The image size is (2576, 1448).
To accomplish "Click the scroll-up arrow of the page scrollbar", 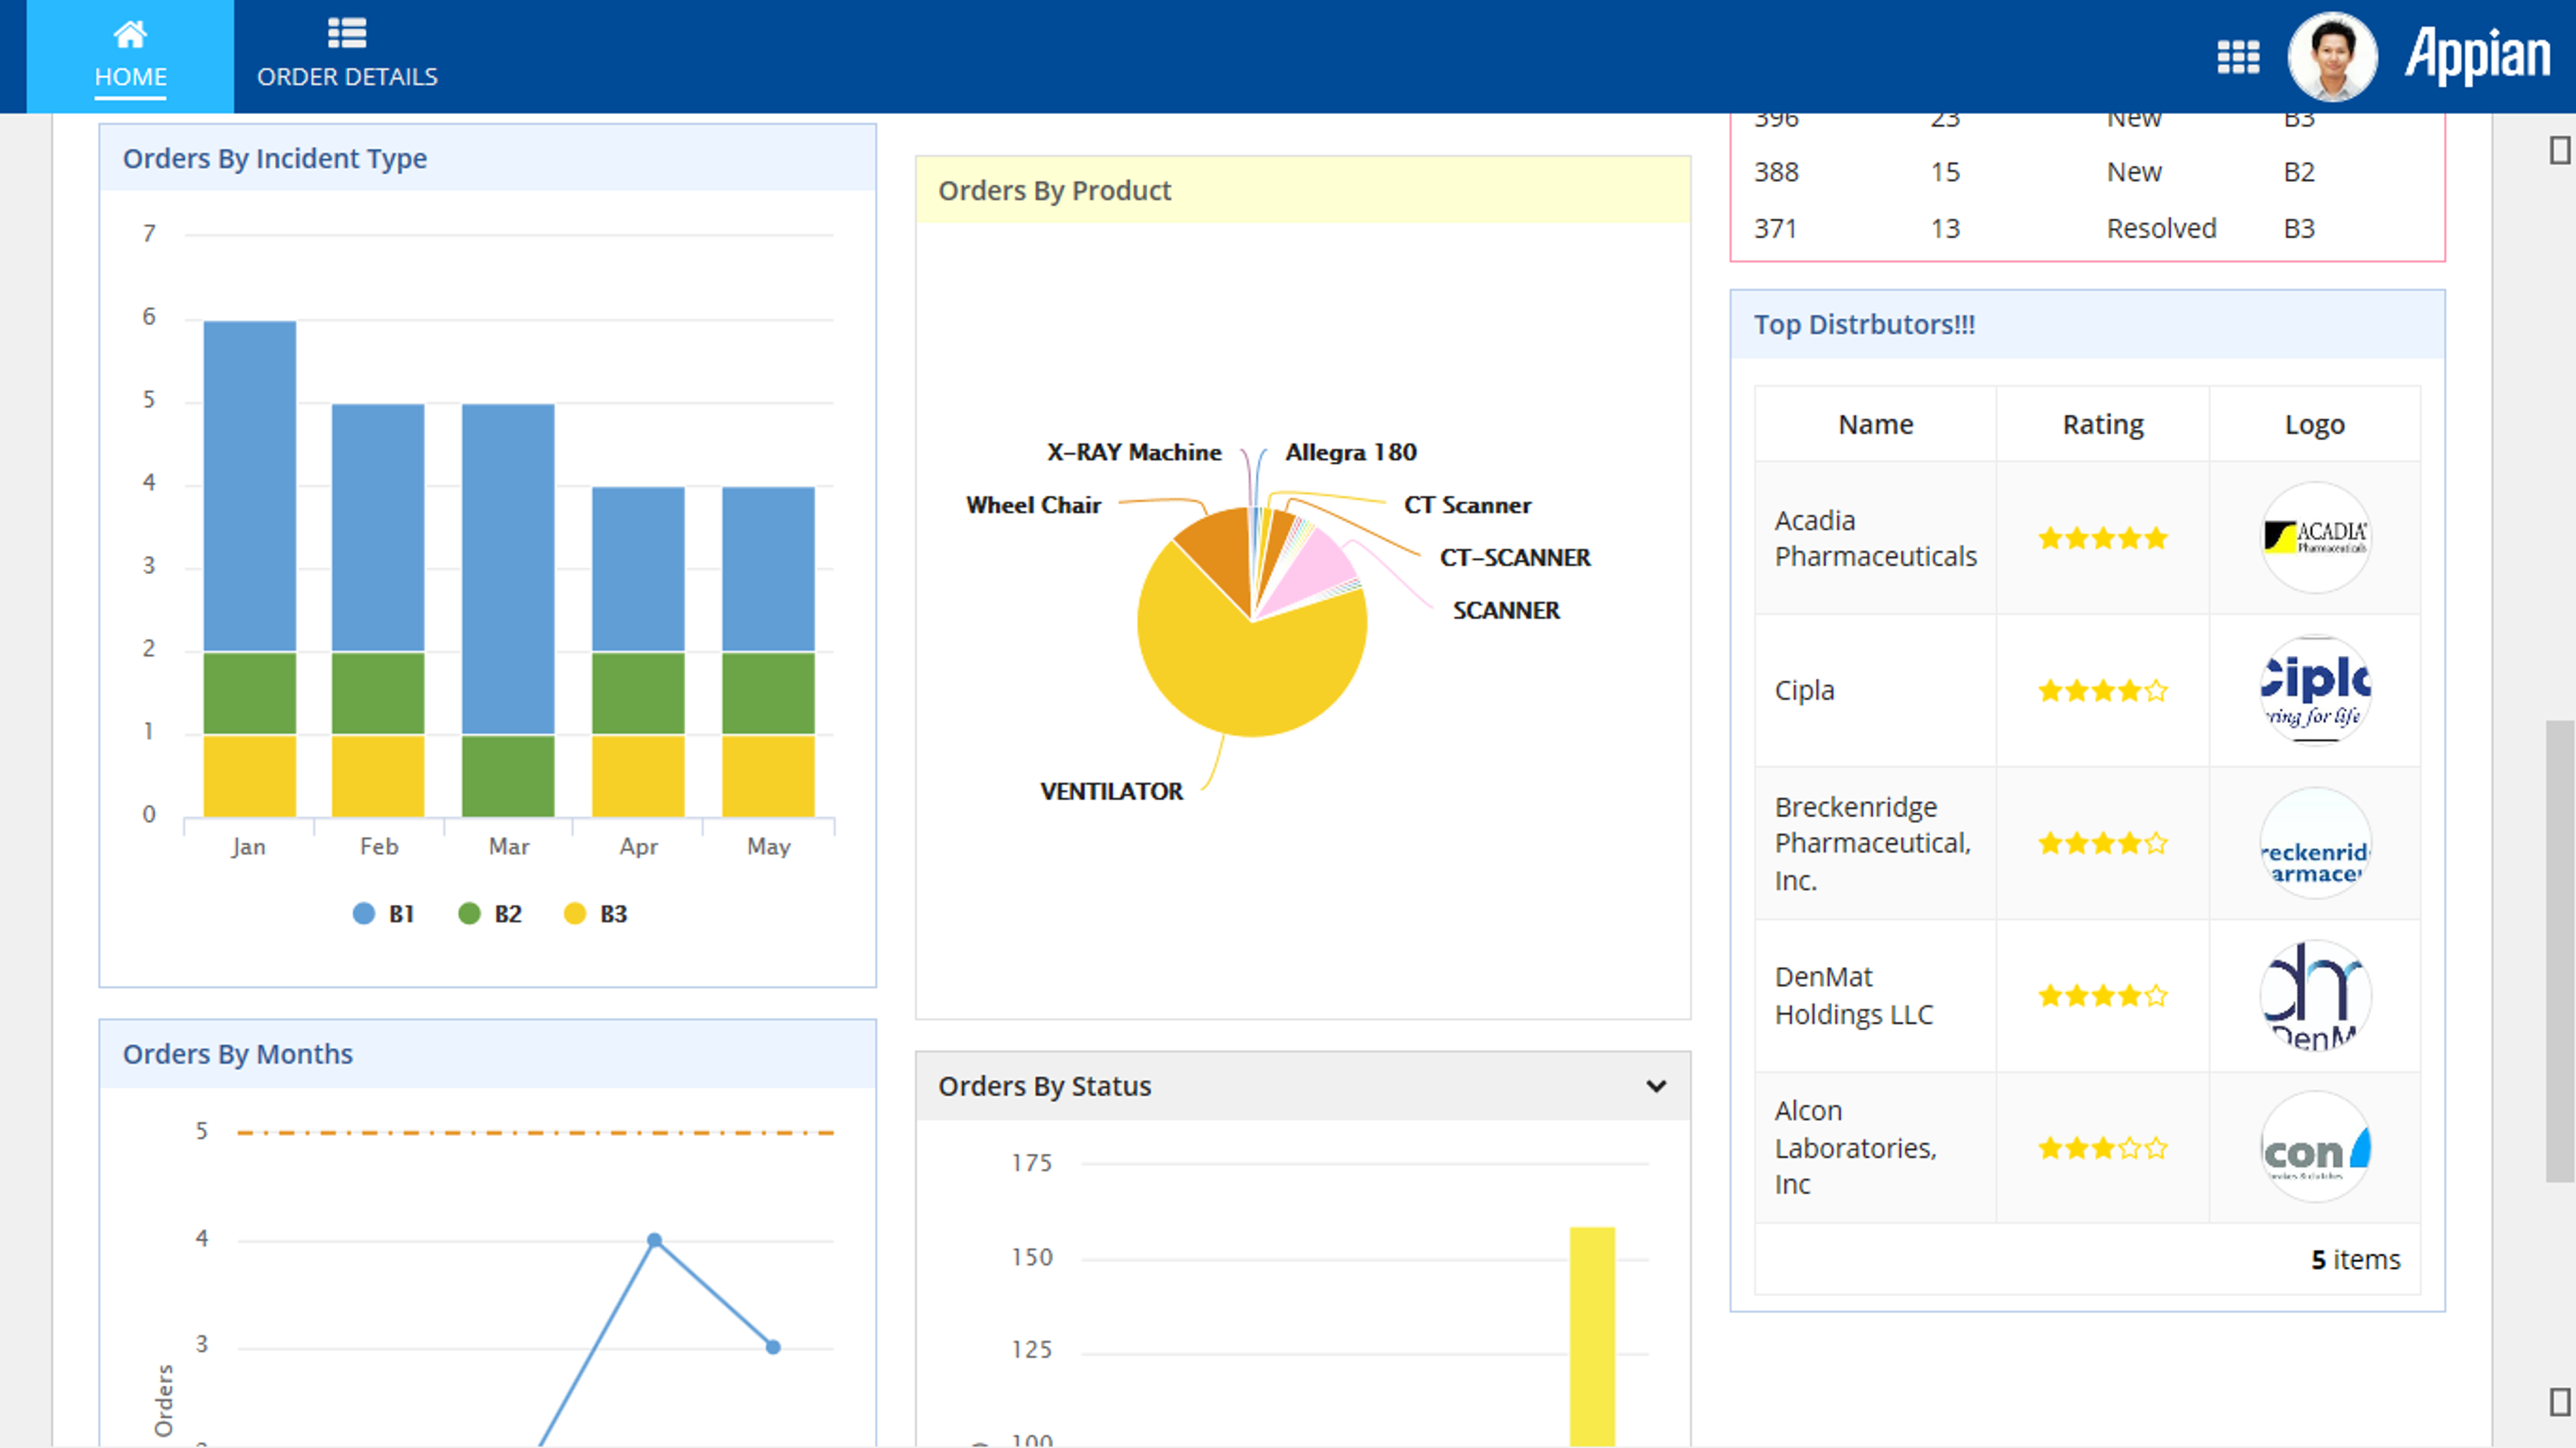I will pos(2560,150).
